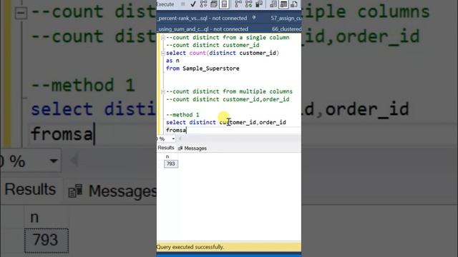
Task: Include Live Query Statistics icon
Action: pos(248,4)
